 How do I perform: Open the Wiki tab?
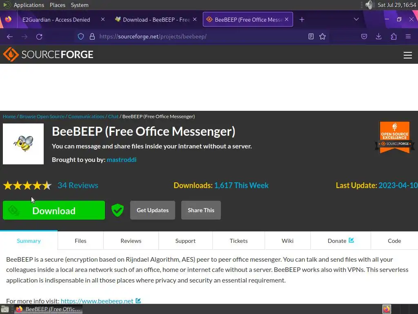click(287, 240)
